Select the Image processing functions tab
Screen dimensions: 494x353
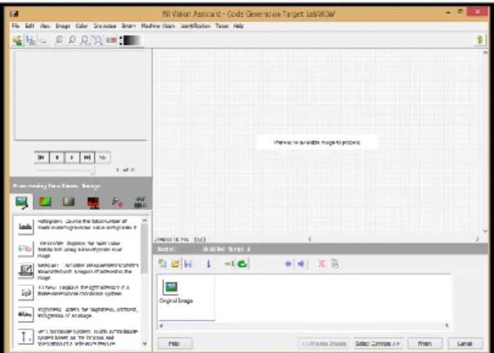(22, 202)
